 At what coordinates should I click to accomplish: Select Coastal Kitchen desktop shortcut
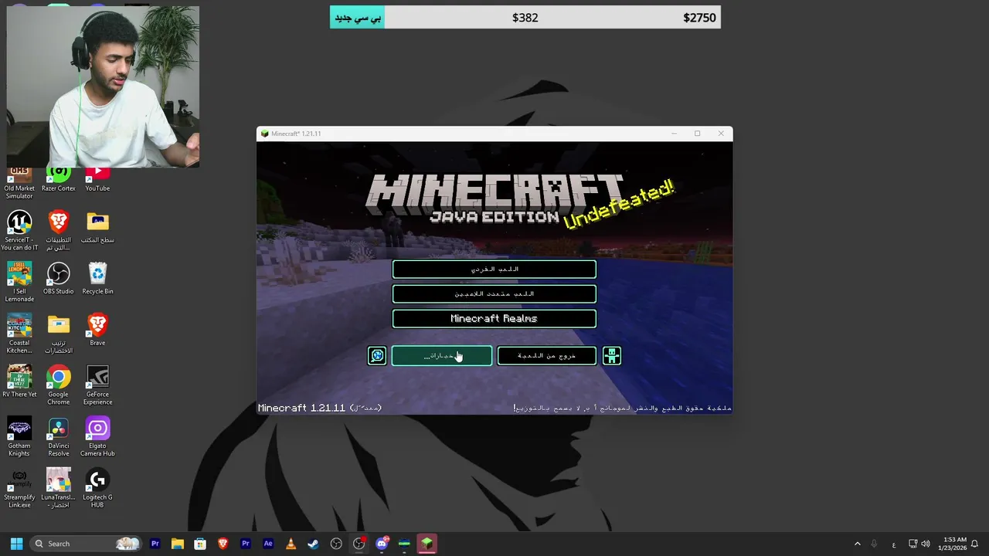(19, 334)
